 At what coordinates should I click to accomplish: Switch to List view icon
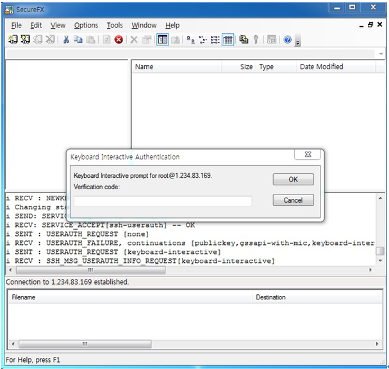215,40
